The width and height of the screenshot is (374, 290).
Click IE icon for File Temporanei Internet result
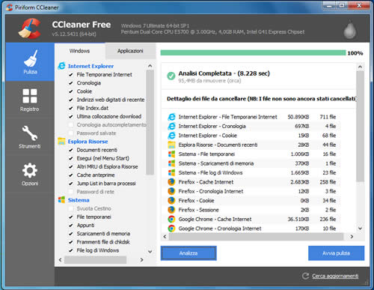(171, 117)
